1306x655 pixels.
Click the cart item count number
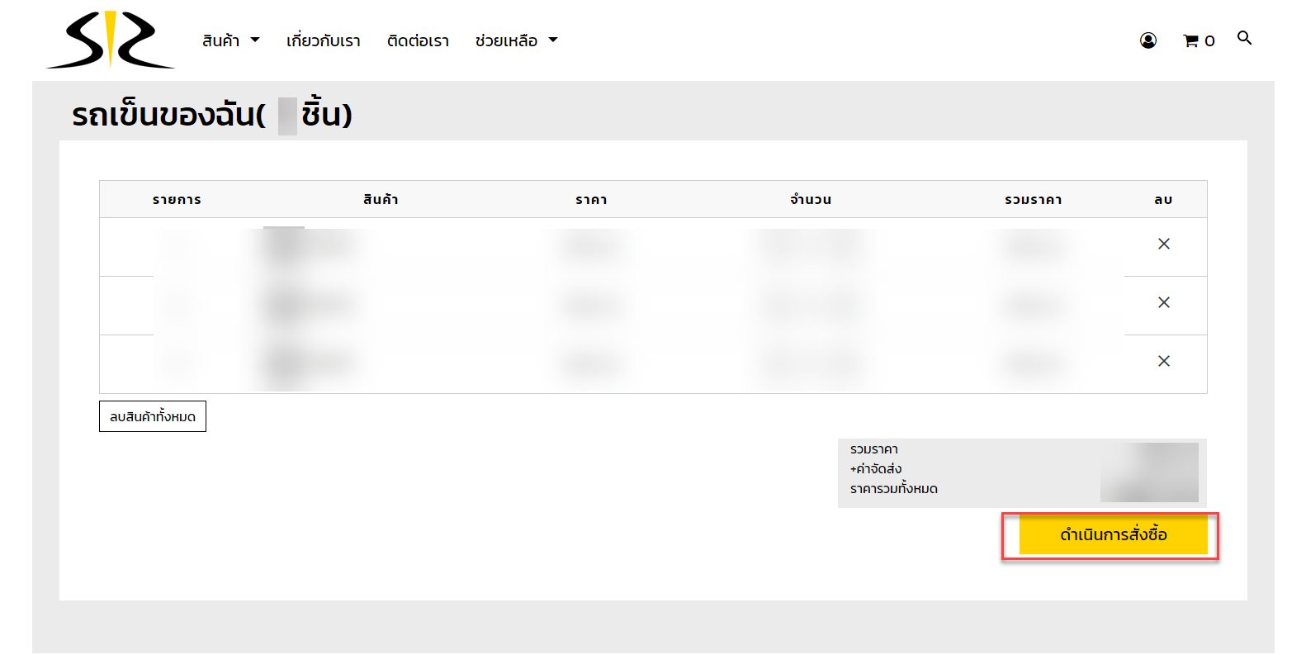1209,41
